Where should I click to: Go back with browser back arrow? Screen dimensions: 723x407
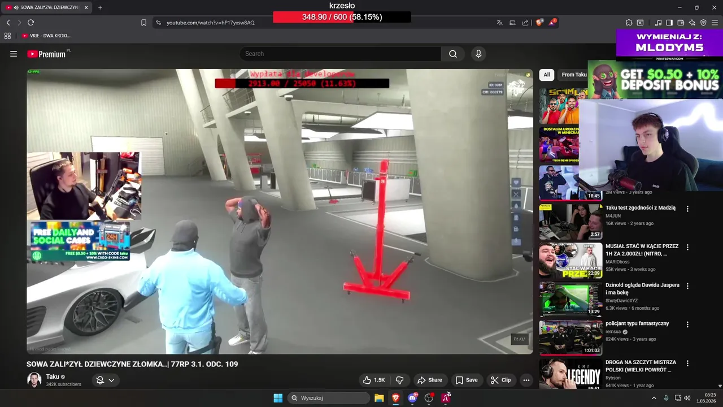click(x=8, y=23)
